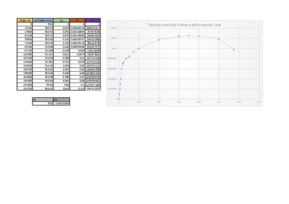Click the load cell 76200
Viewport: 289px width, 204px height.
tap(25, 43)
